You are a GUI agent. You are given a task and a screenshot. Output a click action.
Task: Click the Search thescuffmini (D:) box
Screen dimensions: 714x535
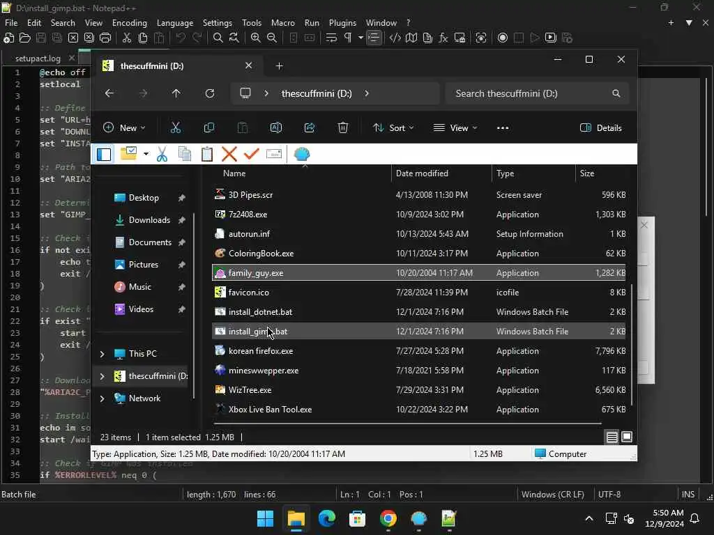click(x=538, y=93)
